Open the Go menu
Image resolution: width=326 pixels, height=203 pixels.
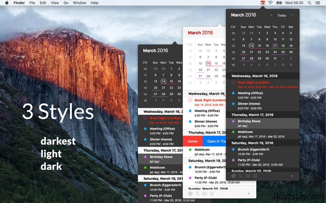point(66,3)
